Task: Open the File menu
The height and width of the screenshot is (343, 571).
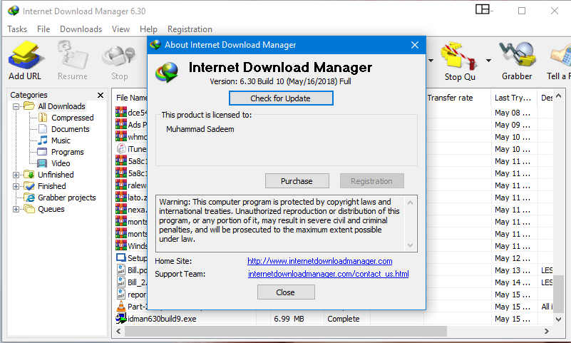Action: point(43,29)
